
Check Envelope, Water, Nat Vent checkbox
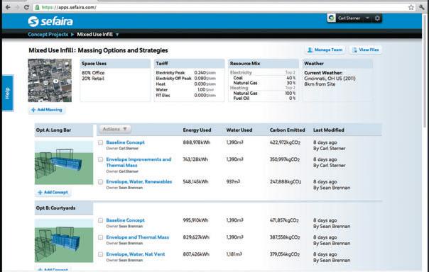(x=101, y=254)
